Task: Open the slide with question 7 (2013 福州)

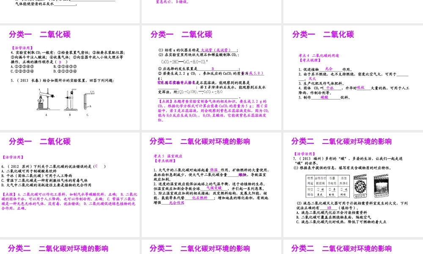Action: pos(353,185)
